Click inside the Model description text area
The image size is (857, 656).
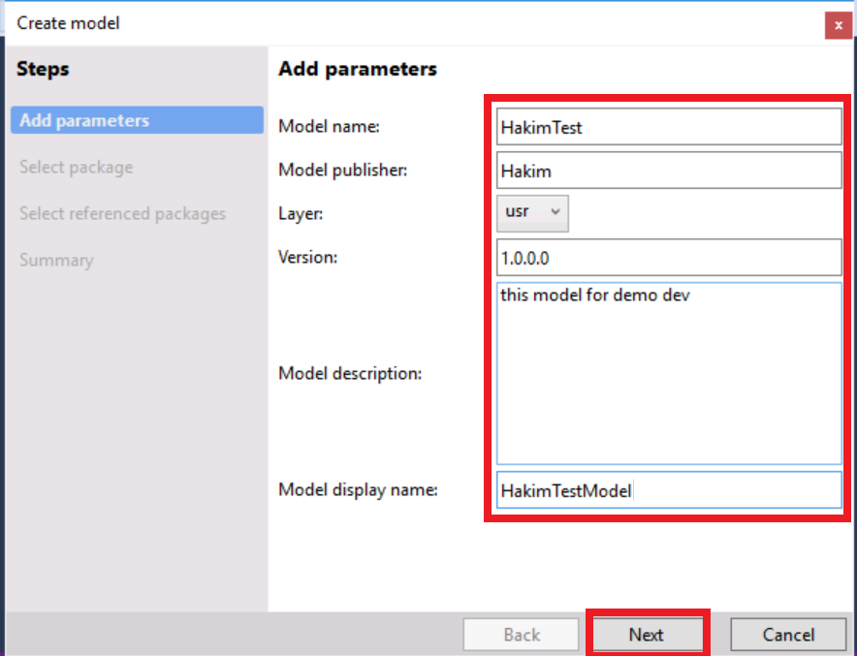click(x=668, y=373)
